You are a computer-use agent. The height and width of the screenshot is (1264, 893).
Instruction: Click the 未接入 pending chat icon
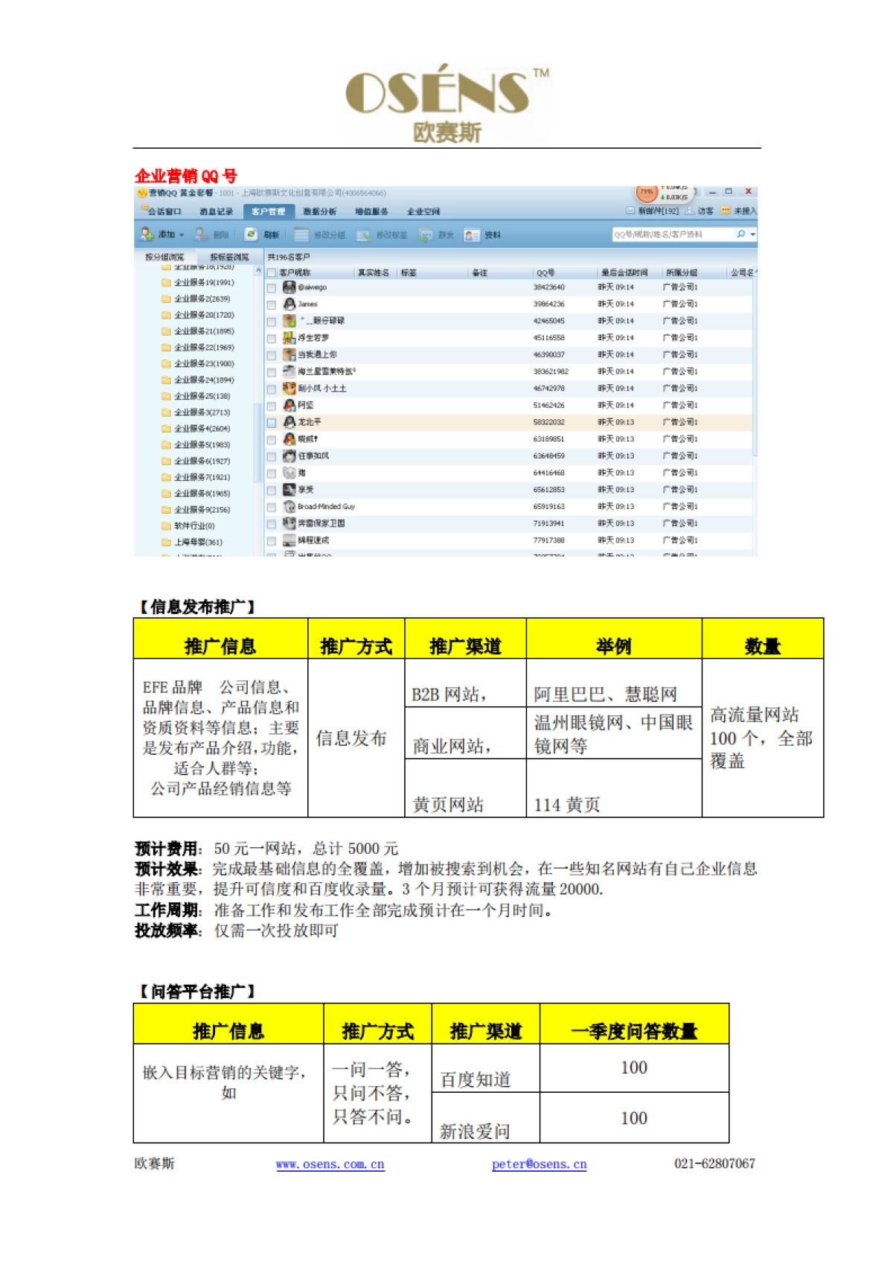pos(726,211)
